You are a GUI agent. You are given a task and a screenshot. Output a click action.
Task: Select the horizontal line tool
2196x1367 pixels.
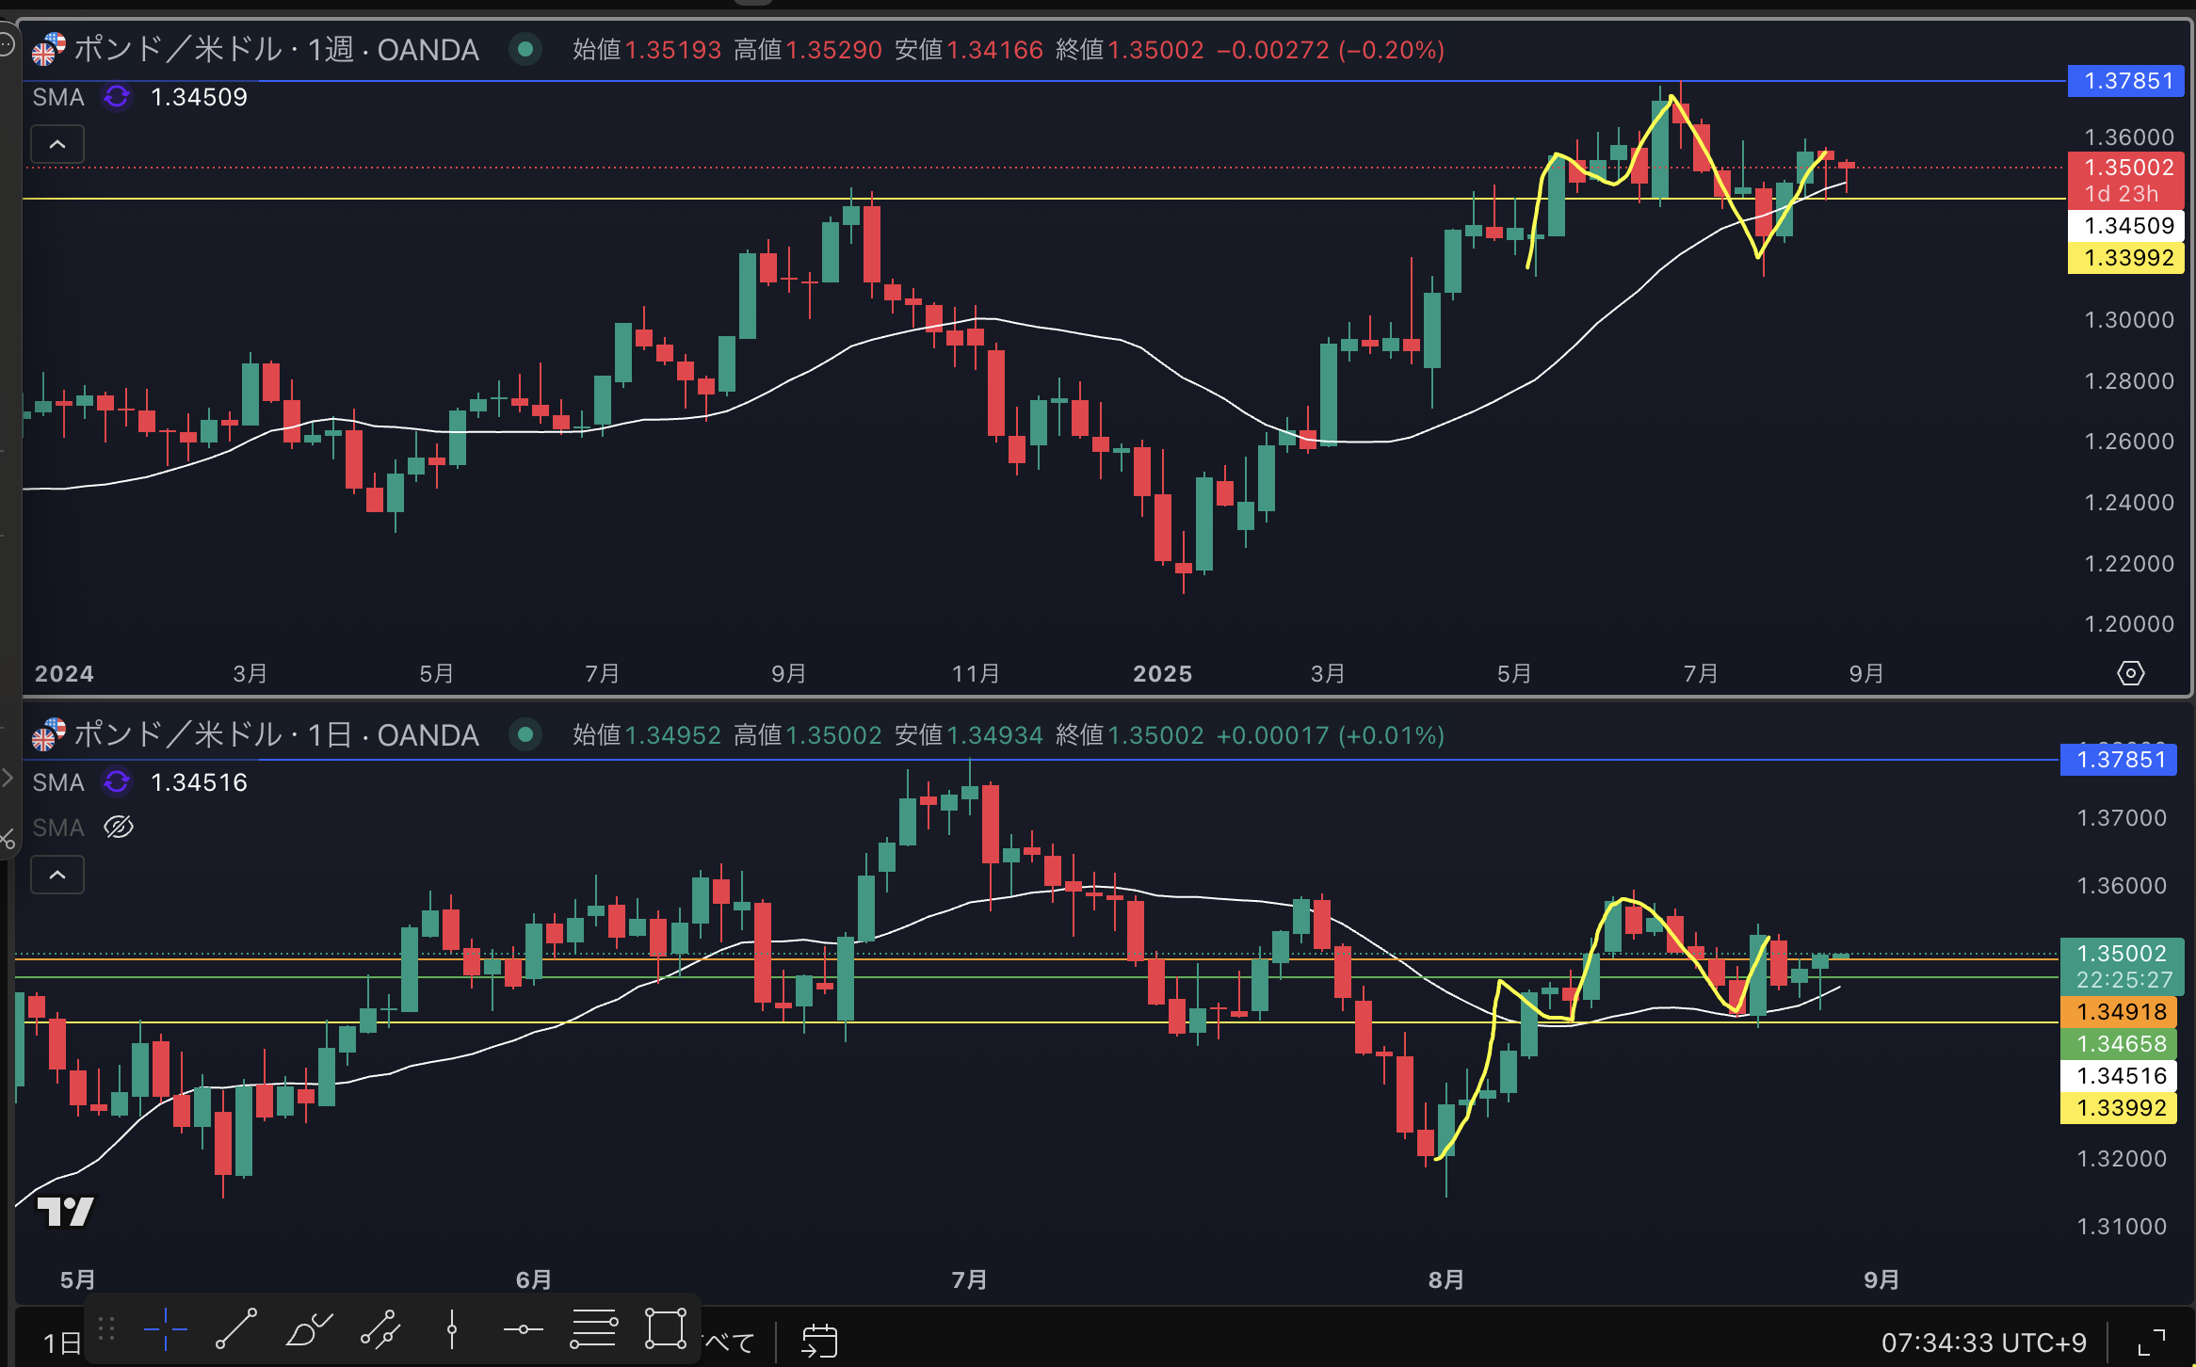tap(523, 1329)
